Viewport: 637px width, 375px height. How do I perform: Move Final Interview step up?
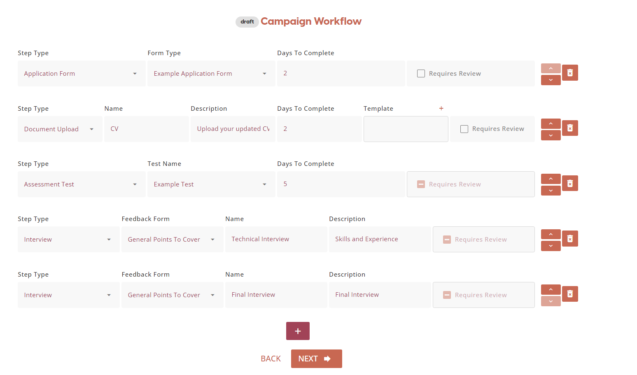click(x=551, y=289)
